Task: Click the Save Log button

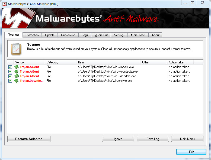Action: point(153,139)
